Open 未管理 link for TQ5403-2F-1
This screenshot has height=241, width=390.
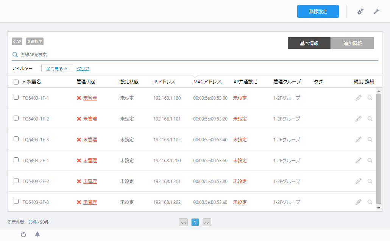(x=90, y=161)
